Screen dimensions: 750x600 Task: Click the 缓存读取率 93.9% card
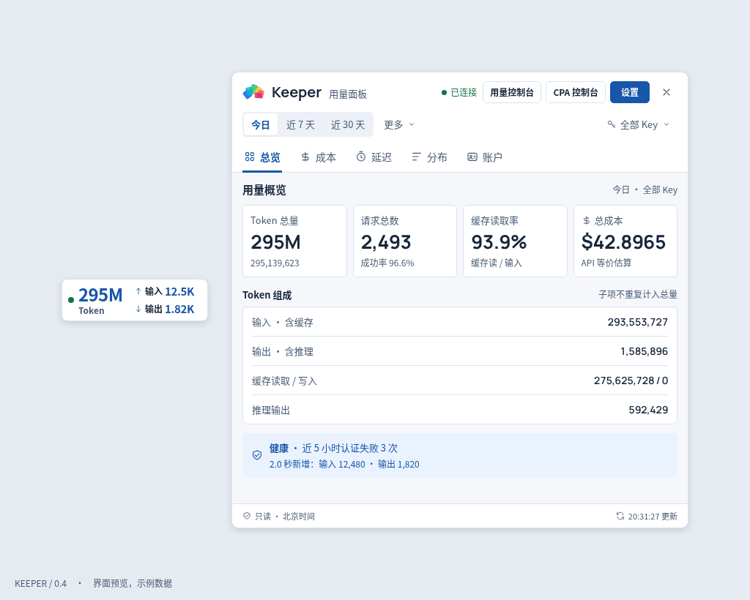(515, 241)
